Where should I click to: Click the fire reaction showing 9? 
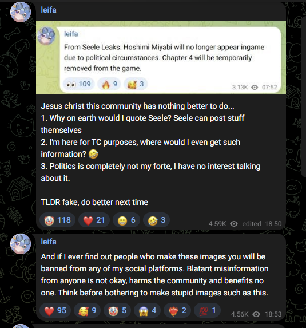109,84
